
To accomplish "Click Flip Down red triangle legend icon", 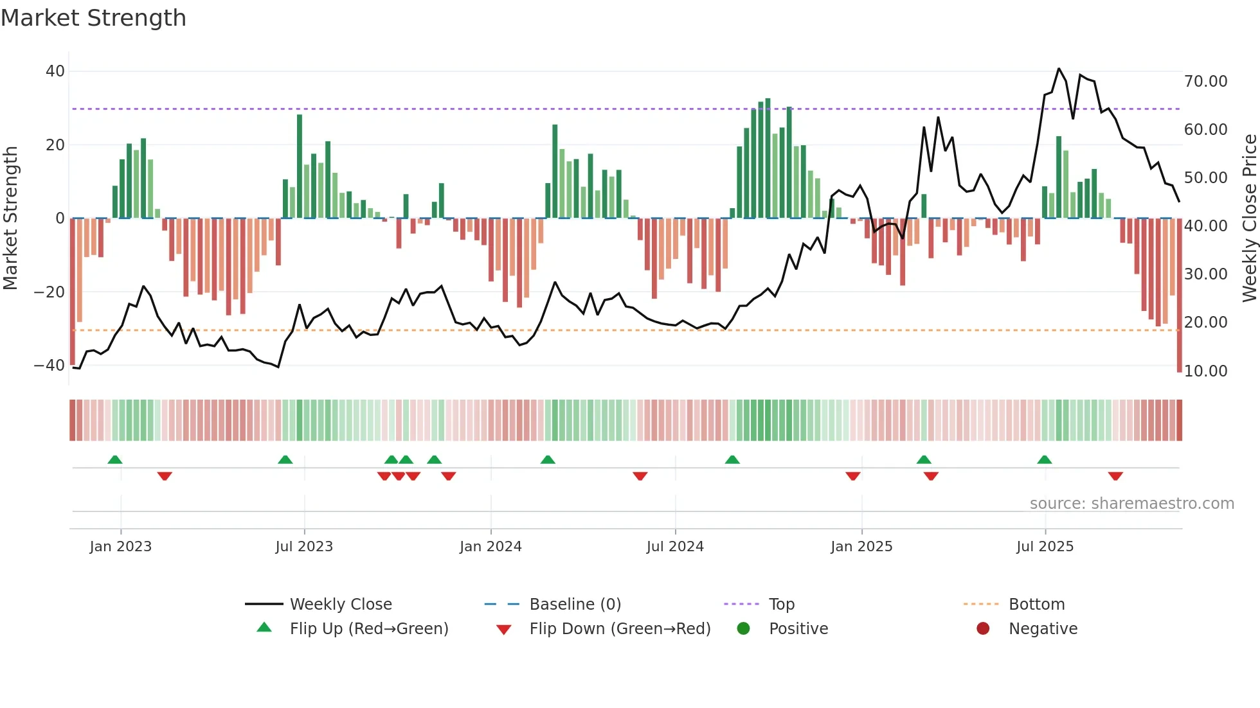I will [x=504, y=629].
